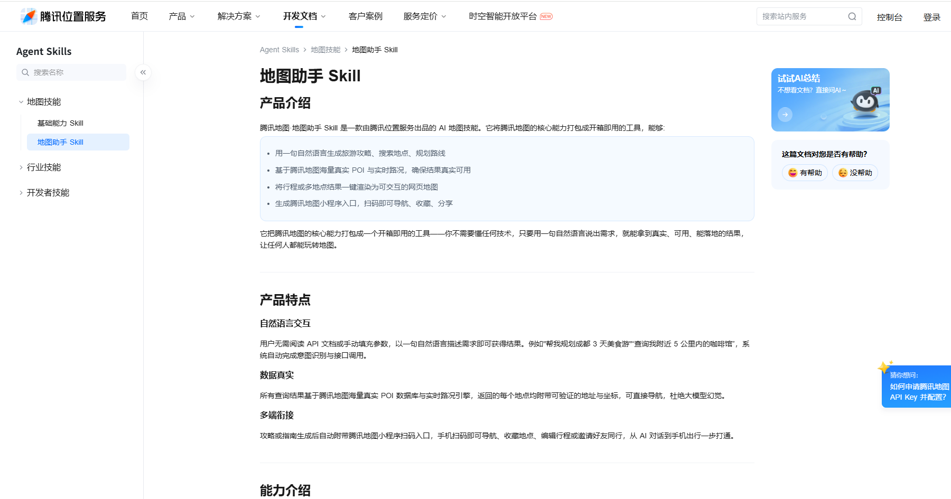Click the NEW badge beside 时空智能开放平台
Image resolution: width=951 pixels, height=499 pixels.
click(546, 16)
